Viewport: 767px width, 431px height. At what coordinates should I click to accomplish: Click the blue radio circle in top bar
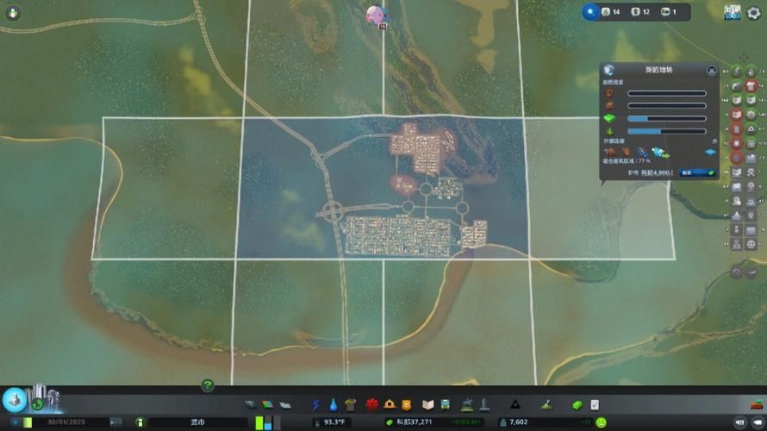tap(591, 12)
